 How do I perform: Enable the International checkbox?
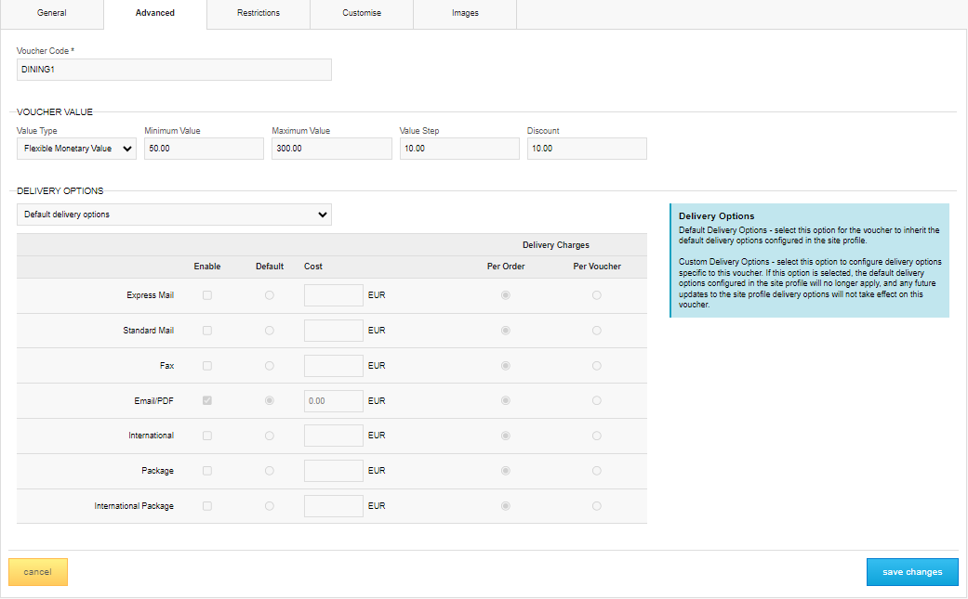[x=207, y=436]
